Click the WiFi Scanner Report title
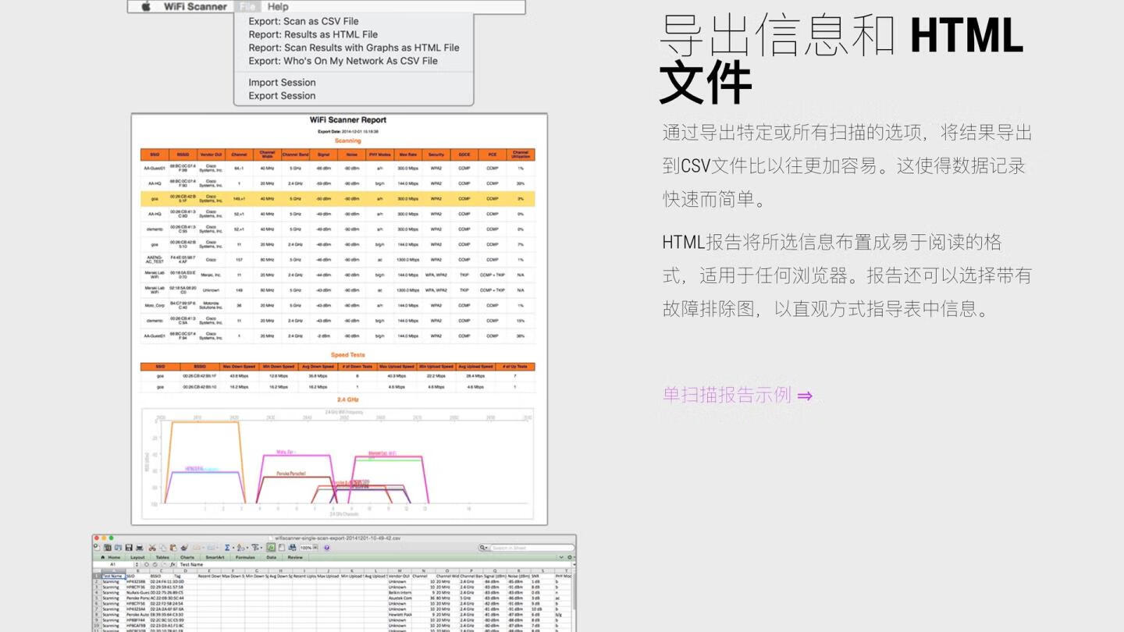 coord(348,120)
